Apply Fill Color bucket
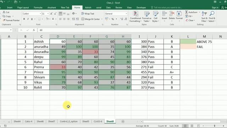The width and height of the screenshot is (227, 128). click(47, 19)
